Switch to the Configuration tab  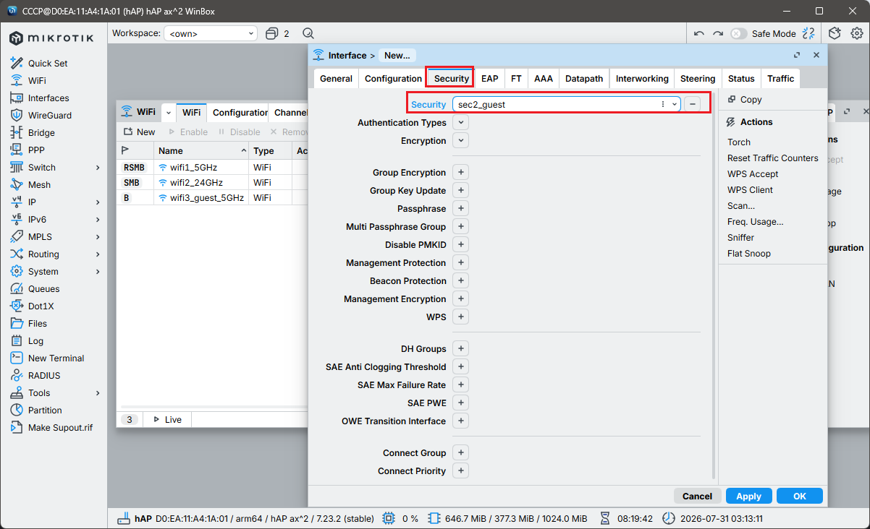pyautogui.click(x=393, y=79)
